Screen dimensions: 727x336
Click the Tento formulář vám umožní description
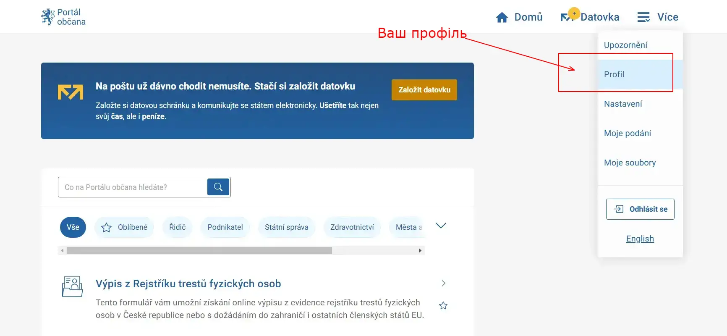pyautogui.click(x=260, y=309)
